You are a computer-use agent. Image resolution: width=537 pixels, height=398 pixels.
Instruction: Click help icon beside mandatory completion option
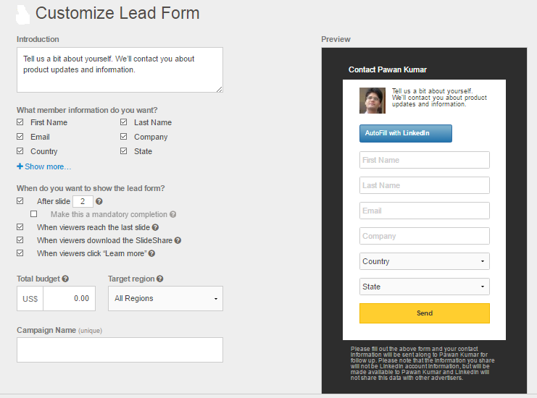173,214
